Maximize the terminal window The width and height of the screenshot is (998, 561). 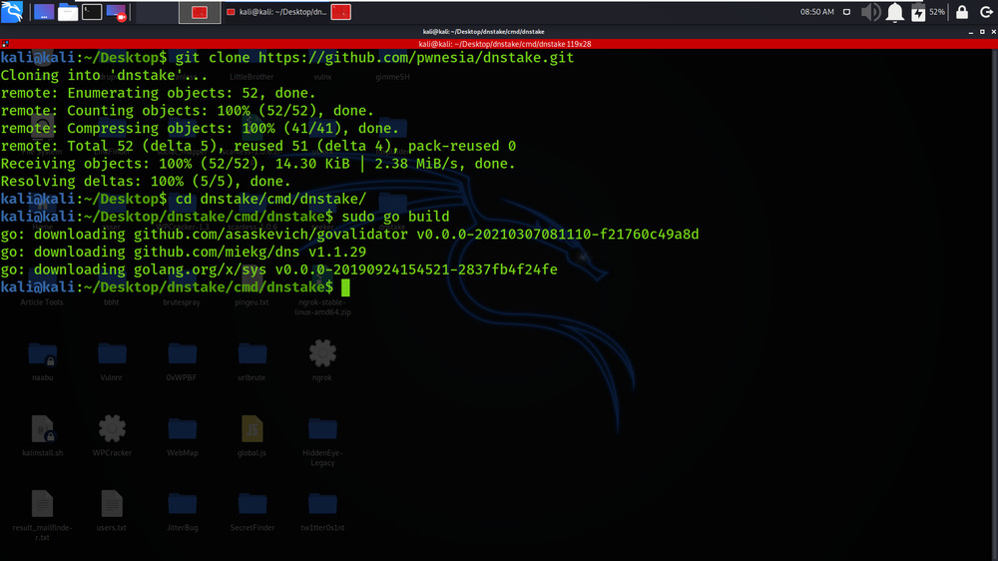(982, 31)
